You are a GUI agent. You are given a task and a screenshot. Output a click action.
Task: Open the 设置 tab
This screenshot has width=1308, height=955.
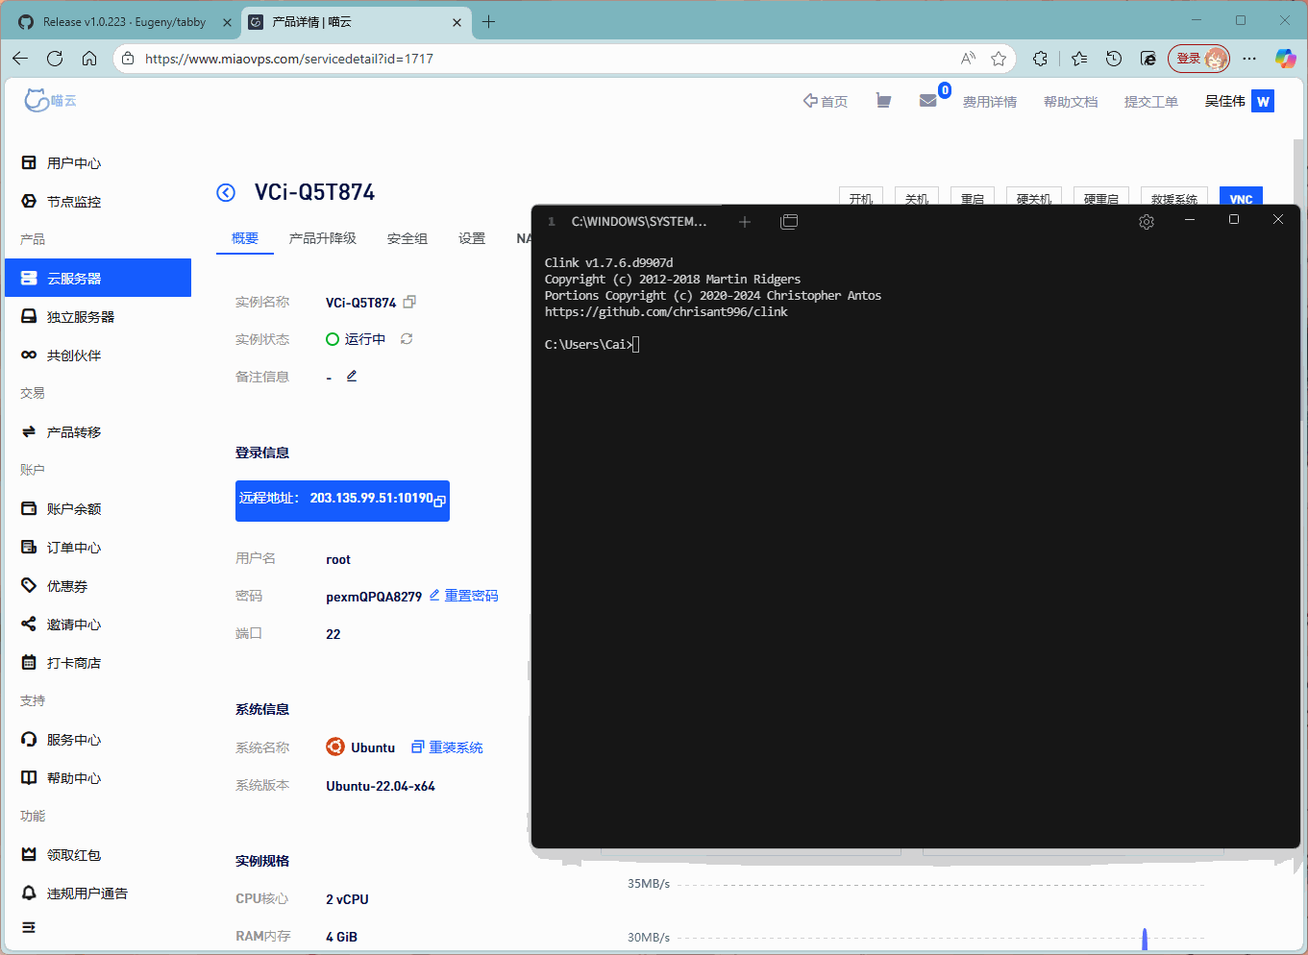point(472,238)
